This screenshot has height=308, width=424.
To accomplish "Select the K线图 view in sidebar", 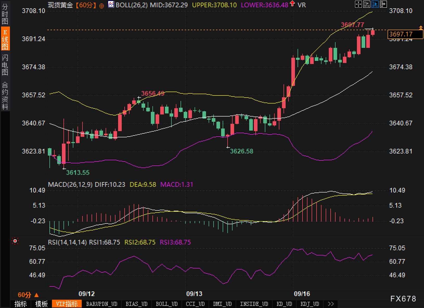I will pos(5,39).
